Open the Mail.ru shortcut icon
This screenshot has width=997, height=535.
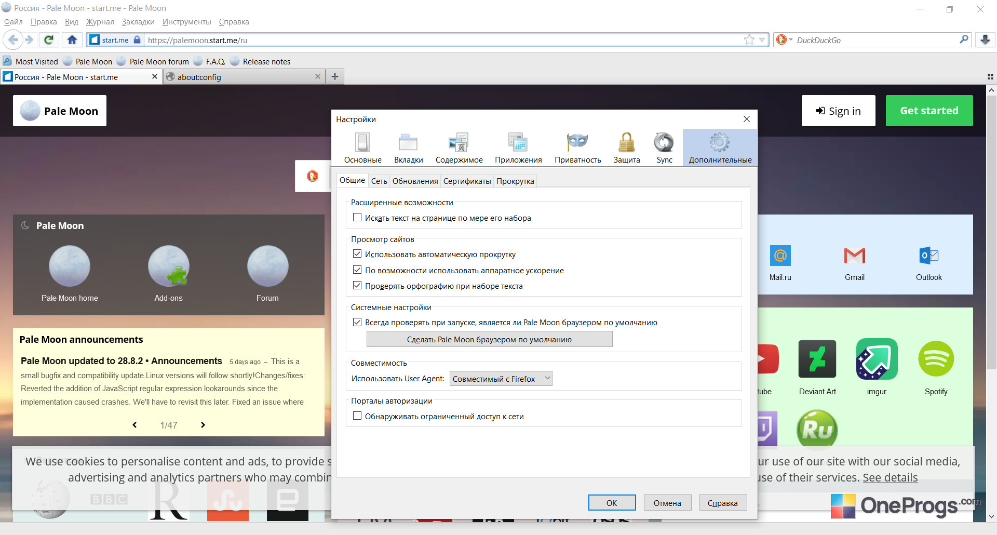(780, 256)
